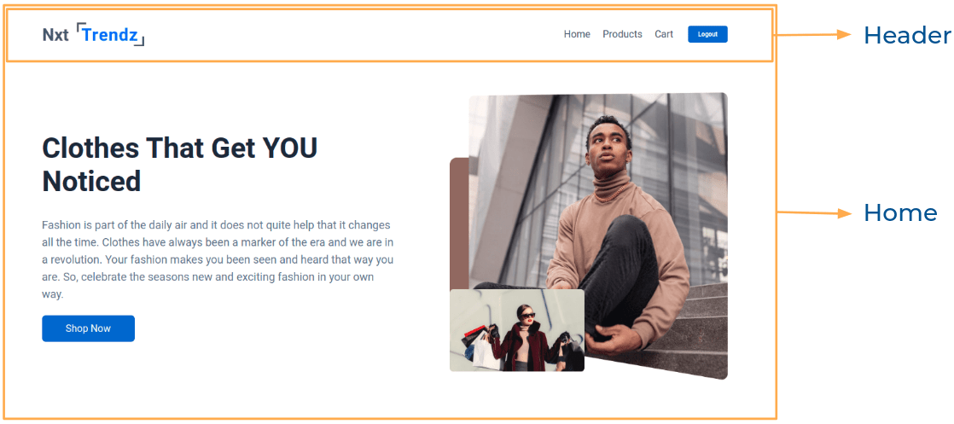Click the orange arrow pointing to Home label
The image size is (954, 424).
coord(813,213)
